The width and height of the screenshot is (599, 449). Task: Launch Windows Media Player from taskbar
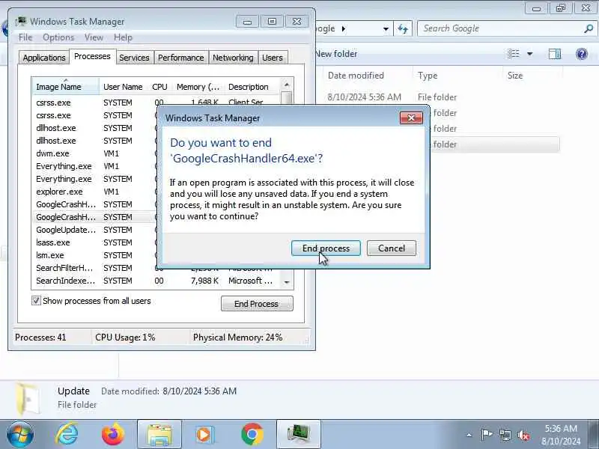[205, 434]
